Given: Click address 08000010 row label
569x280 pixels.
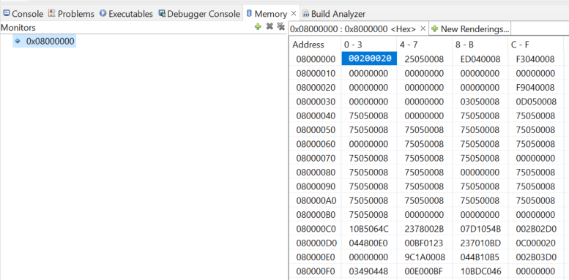Looking at the screenshot, I should pos(316,74).
